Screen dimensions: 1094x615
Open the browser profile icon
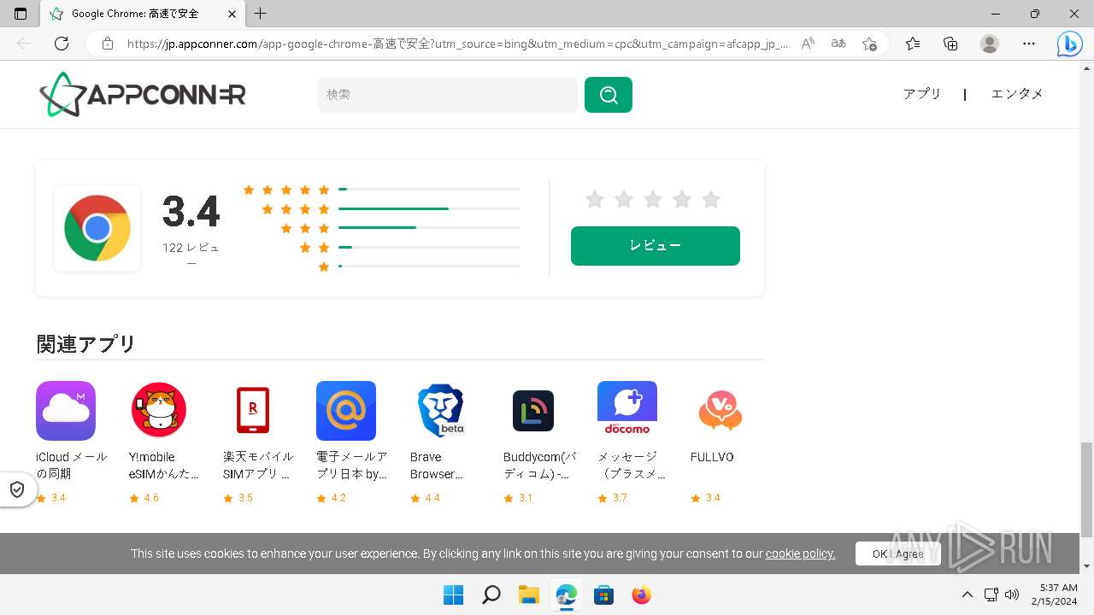tap(990, 44)
